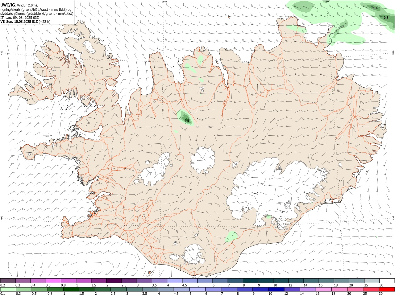
Task: Click the orchid 0.4 swatch in upper legend
Action: pos(38,281)
